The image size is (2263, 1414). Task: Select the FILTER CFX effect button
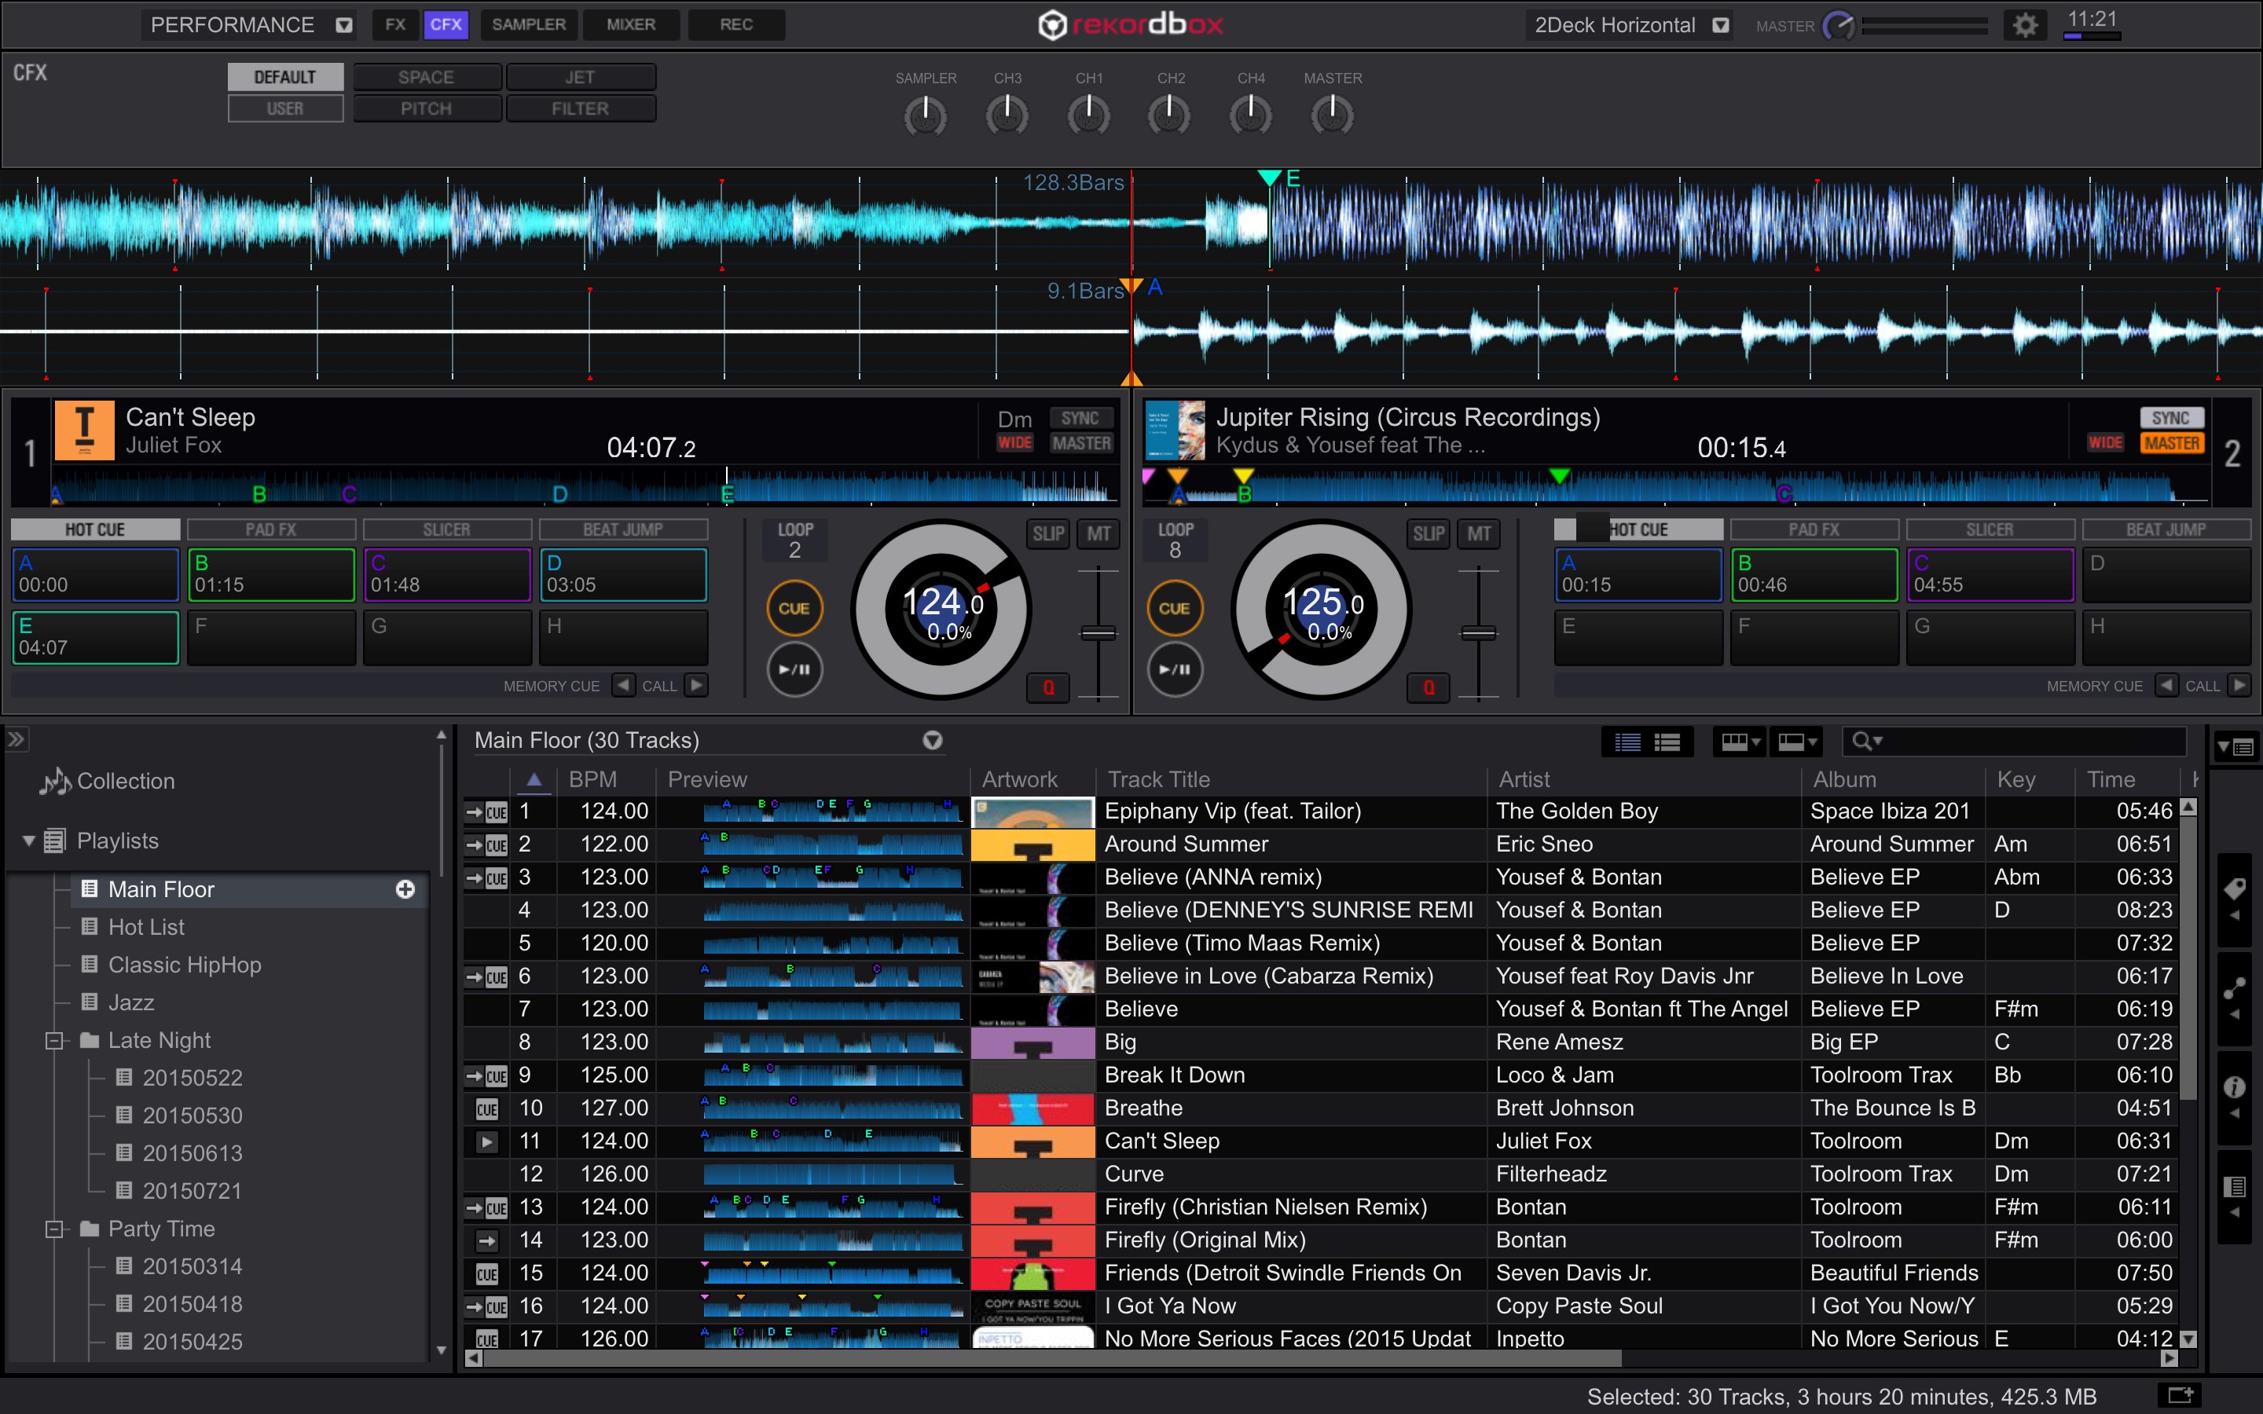pyautogui.click(x=580, y=108)
